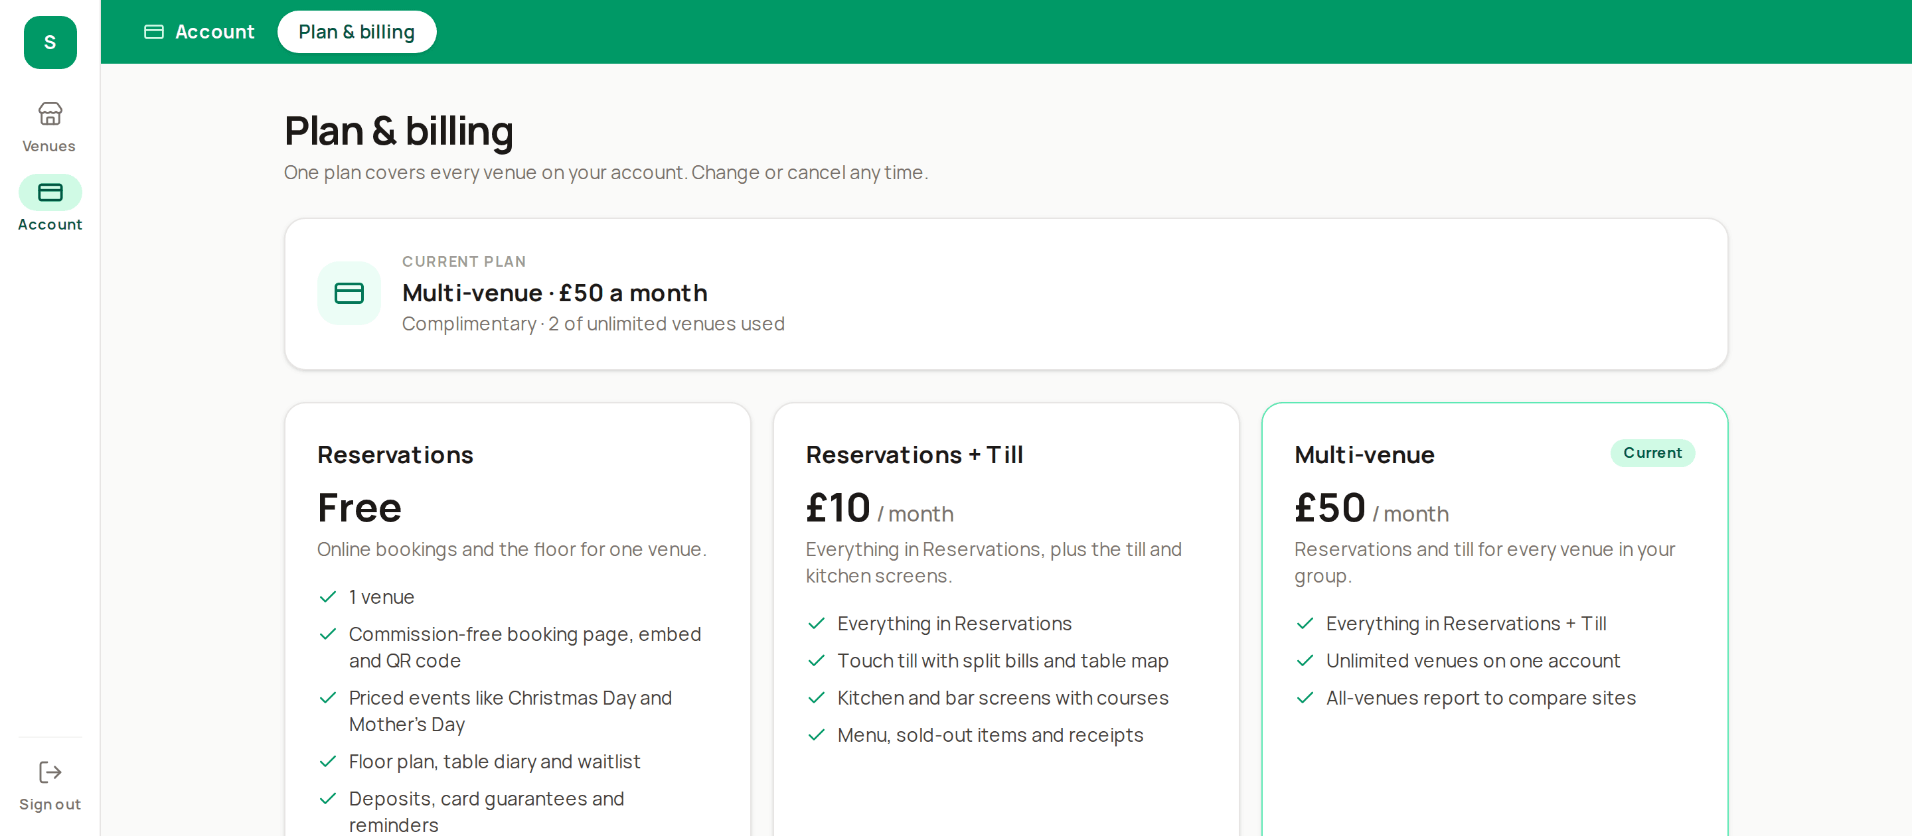Click 'Touch till with split bills and table map'
This screenshot has height=836, width=1912.
[1002, 661]
